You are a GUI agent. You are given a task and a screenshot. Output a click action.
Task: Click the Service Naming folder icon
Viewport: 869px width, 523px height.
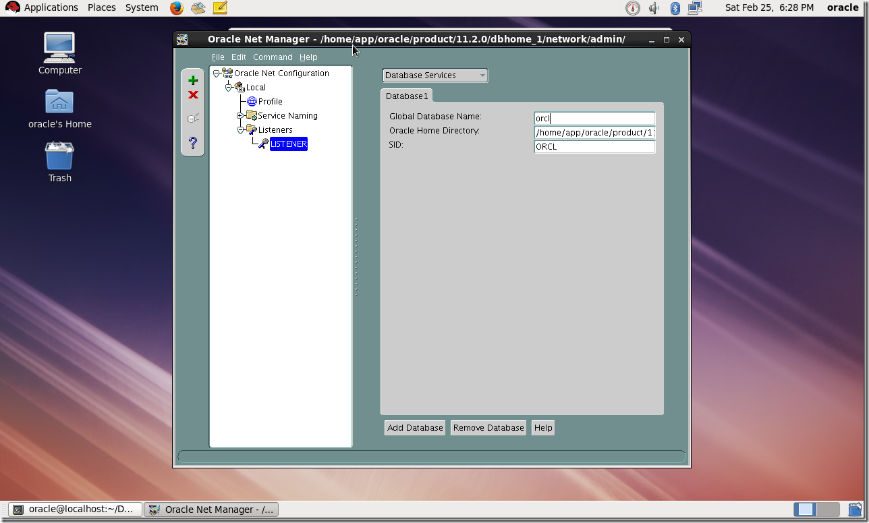(x=252, y=115)
